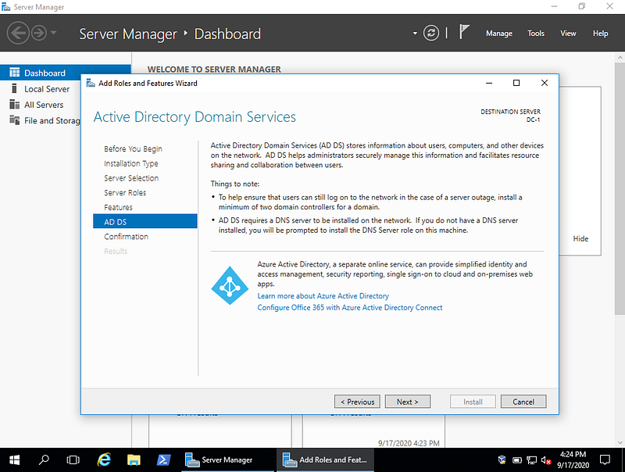The width and height of the screenshot is (625, 472).
Task: Select Local Server in the left pane
Action: pos(47,89)
